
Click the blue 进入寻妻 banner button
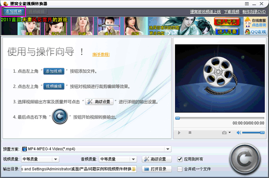tap(227, 31)
